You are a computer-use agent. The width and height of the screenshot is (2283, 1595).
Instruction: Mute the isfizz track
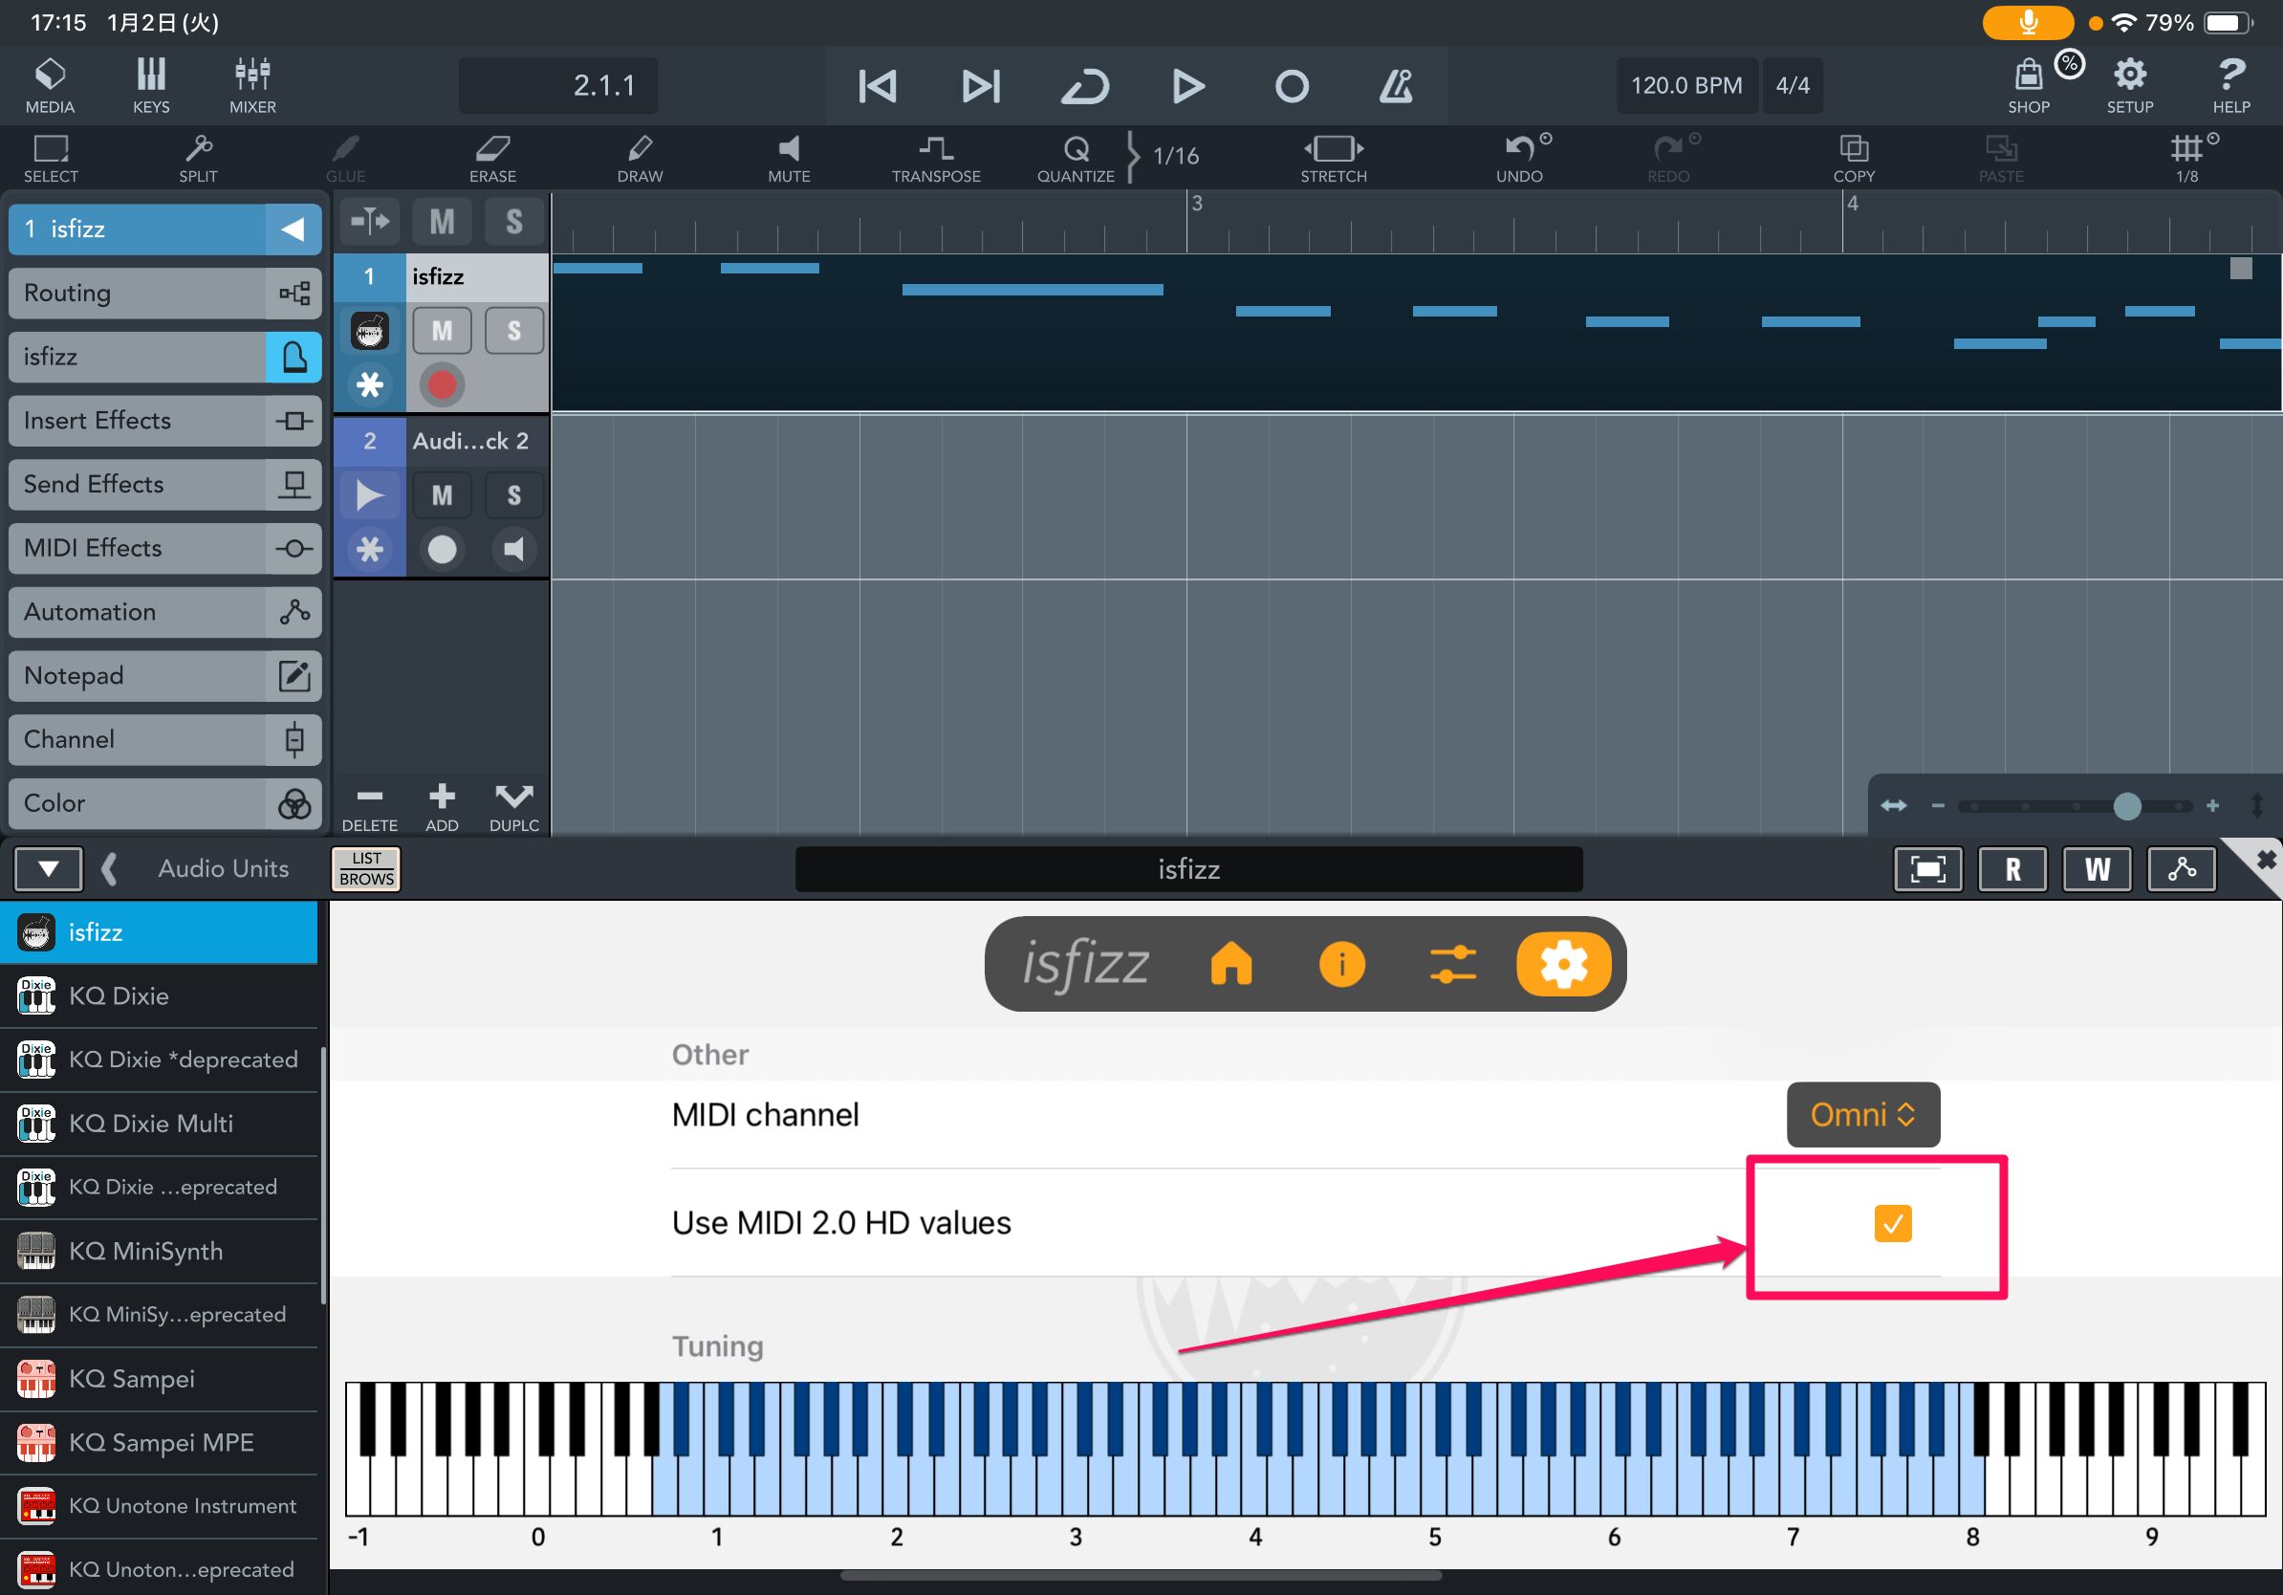click(x=442, y=331)
